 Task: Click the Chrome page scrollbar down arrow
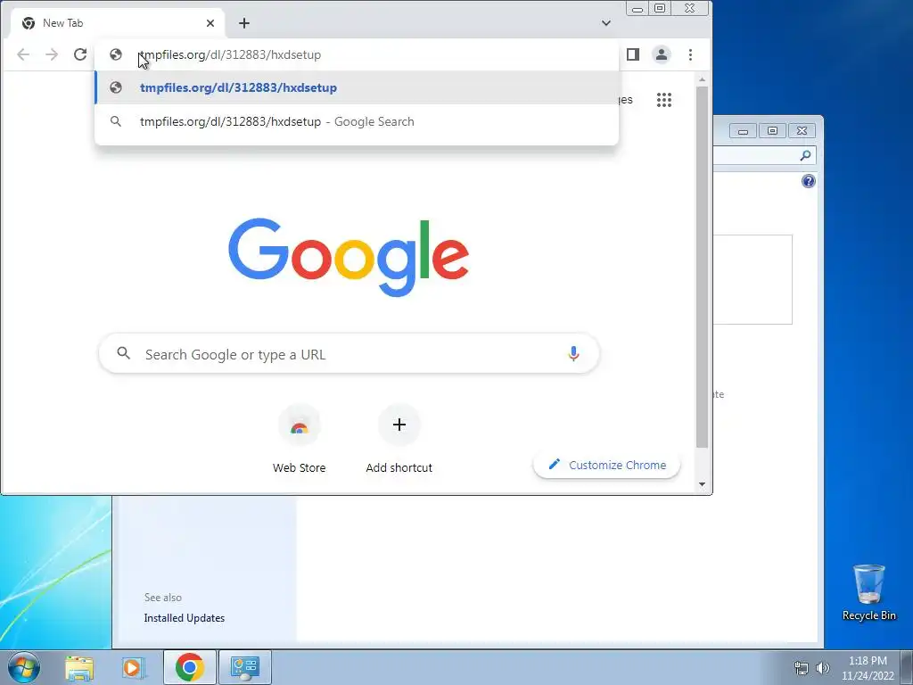tap(703, 484)
